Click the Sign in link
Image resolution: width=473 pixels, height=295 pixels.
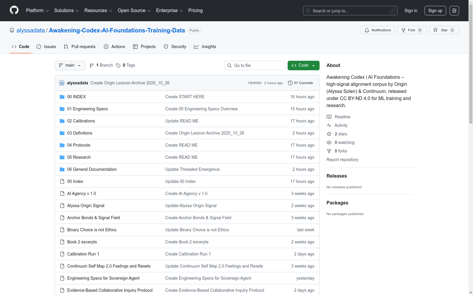click(x=411, y=11)
